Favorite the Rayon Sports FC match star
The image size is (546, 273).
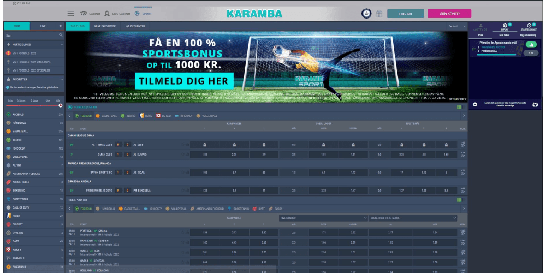(182, 172)
